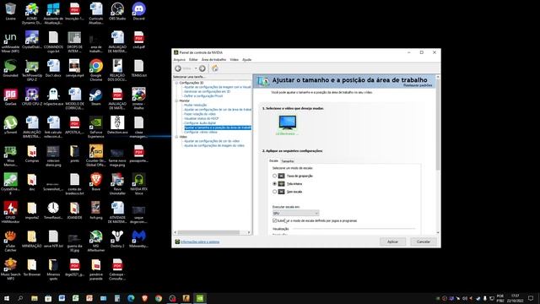Open Malwarebytes desktop shortcut
This screenshot has height=304, width=540.
click(x=138, y=239)
